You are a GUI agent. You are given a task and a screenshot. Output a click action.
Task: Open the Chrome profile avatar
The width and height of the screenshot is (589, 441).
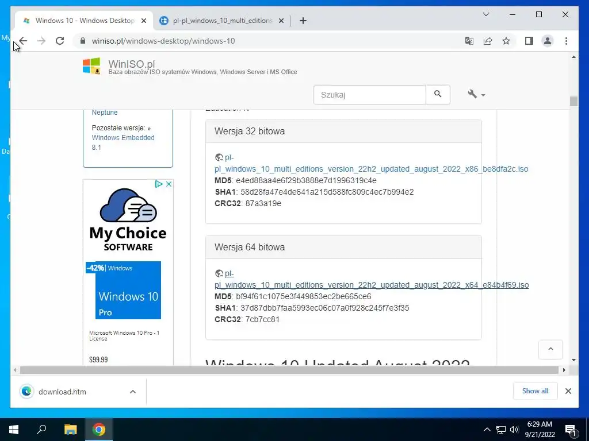548,41
